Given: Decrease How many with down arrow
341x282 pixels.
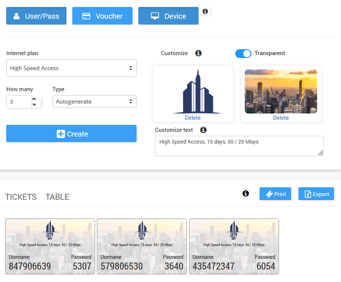Looking at the screenshot, I should click(34, 105).
